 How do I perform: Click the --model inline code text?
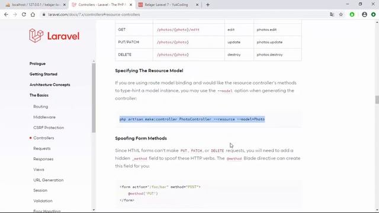click(225, 91)
